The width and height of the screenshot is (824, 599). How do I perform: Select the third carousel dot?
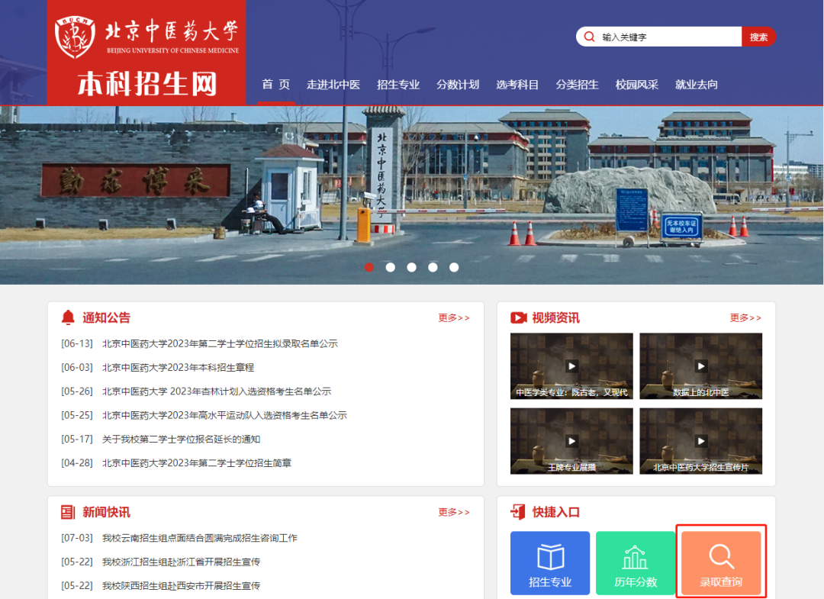pos(411,267)
